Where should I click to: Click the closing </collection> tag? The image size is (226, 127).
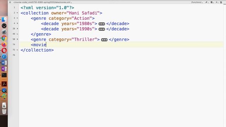tap(37, 50)
